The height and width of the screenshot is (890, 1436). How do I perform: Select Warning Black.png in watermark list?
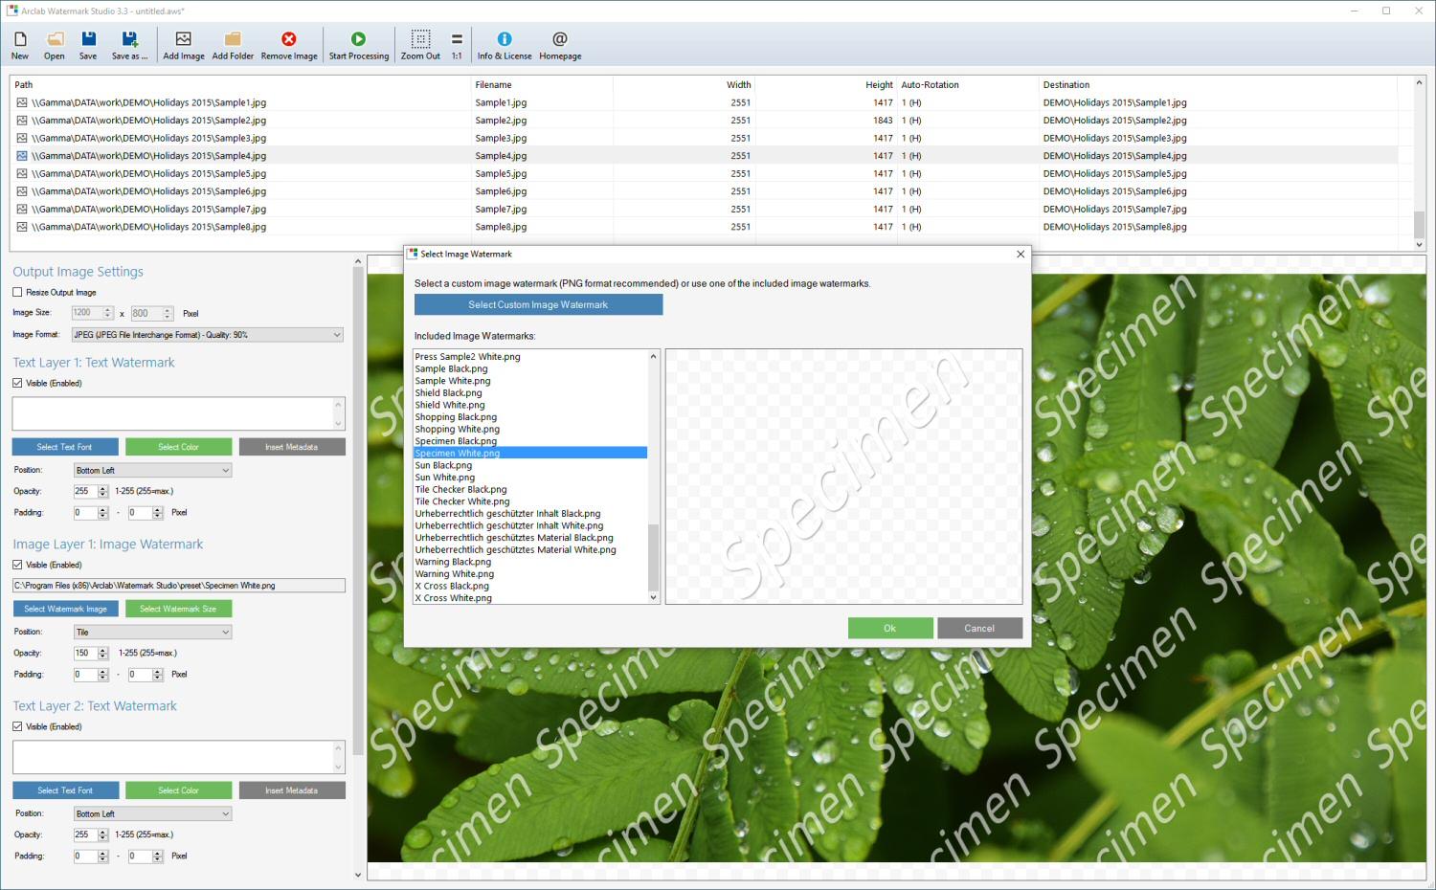click(x=453, y=562)
